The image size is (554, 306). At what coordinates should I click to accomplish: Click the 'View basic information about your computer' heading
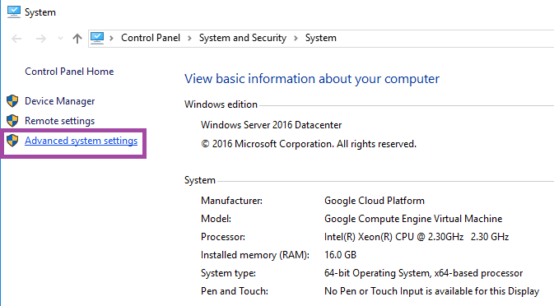[x=312, y=79]
